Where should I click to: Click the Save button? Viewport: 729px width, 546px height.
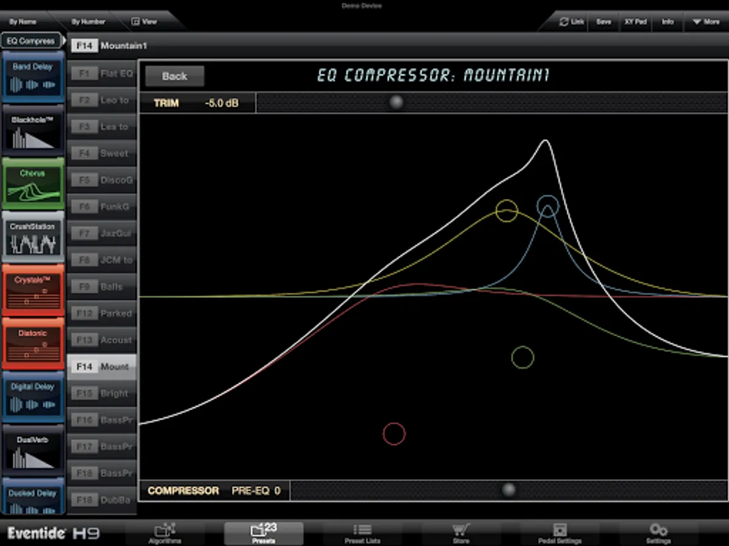pos(604,22)
